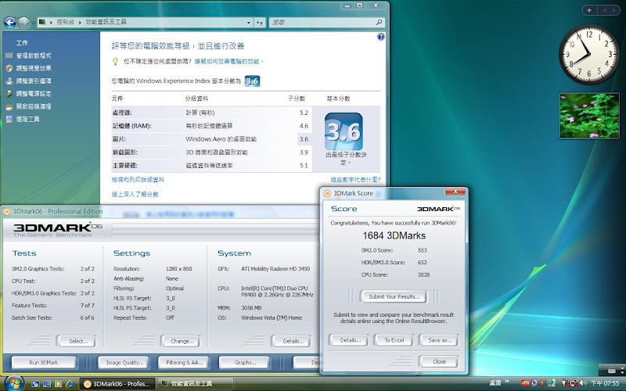The image size is (626, 391).
Task: Click the analog clock gadget
Action: point(589,54)
